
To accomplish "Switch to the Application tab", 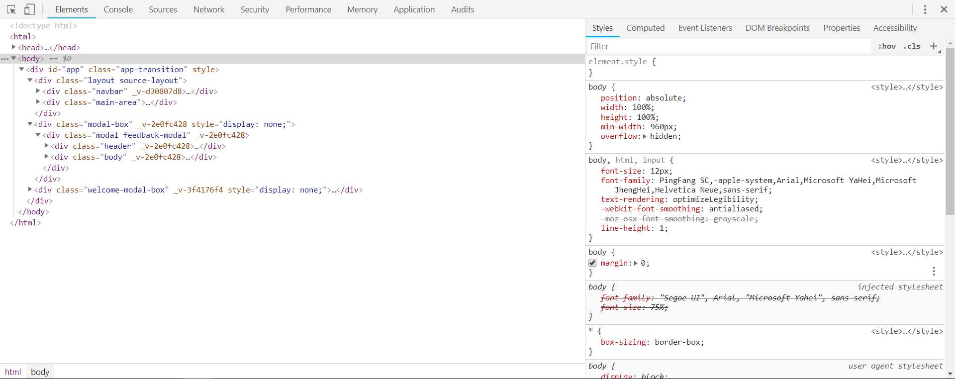I will pos(414,9).
